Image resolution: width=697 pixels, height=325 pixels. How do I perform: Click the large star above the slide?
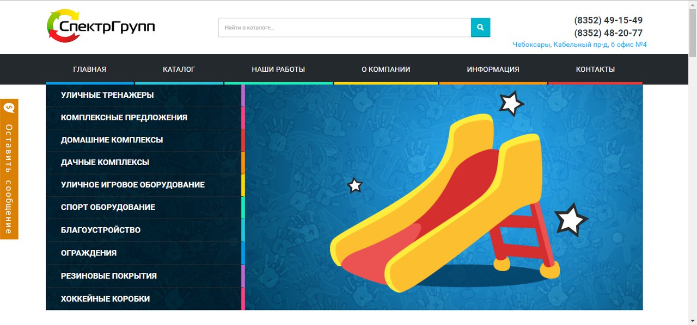pos(511,103)
